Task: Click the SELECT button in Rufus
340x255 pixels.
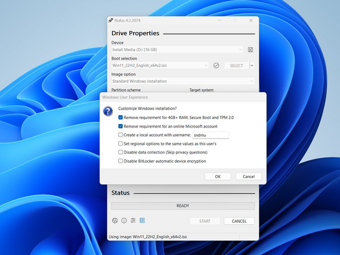Action: pyautogui.click(x=237, y=65)
